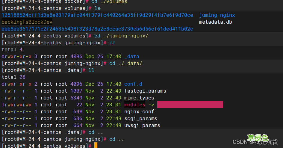This screenshot has width=283, height=148.
Task: Click the modules symlink name
Action: click(134, 105)
